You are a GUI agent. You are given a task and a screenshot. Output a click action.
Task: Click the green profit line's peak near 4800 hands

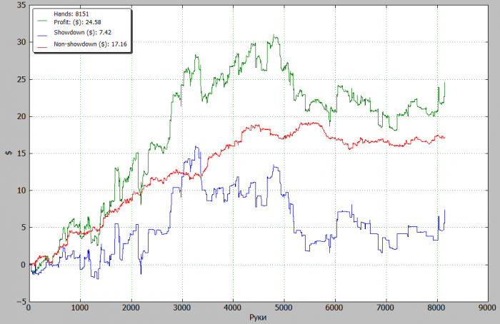coord(274,35)
